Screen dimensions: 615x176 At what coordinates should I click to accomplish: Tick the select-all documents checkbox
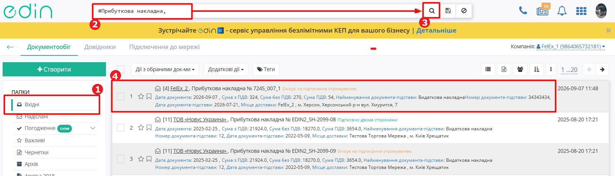pos(121,69)
